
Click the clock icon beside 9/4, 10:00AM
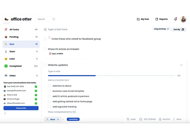[141, 119]
